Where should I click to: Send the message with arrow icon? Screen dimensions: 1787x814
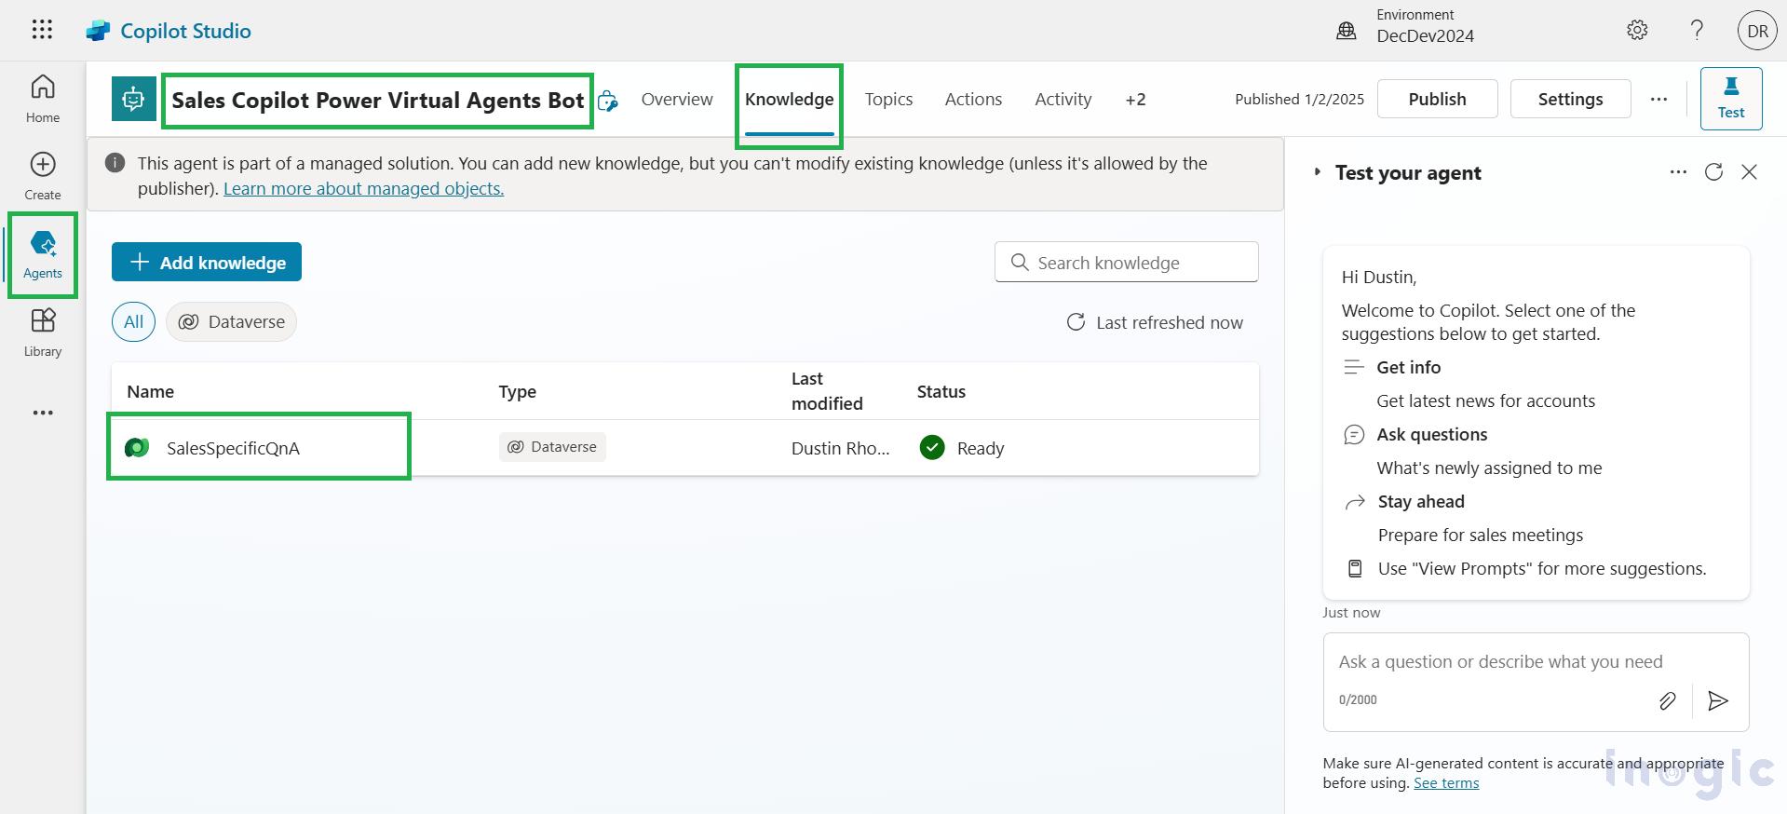[x=1717, y=700]
